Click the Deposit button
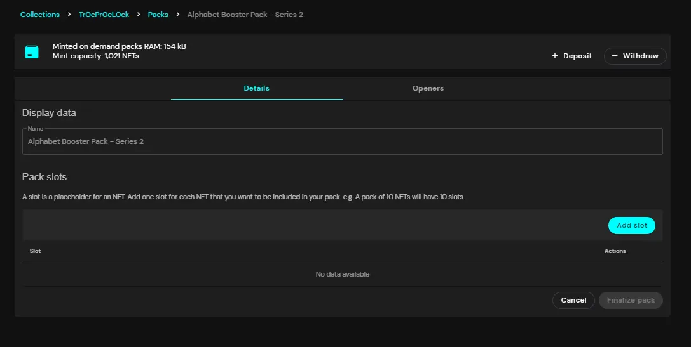 [571, 56]
